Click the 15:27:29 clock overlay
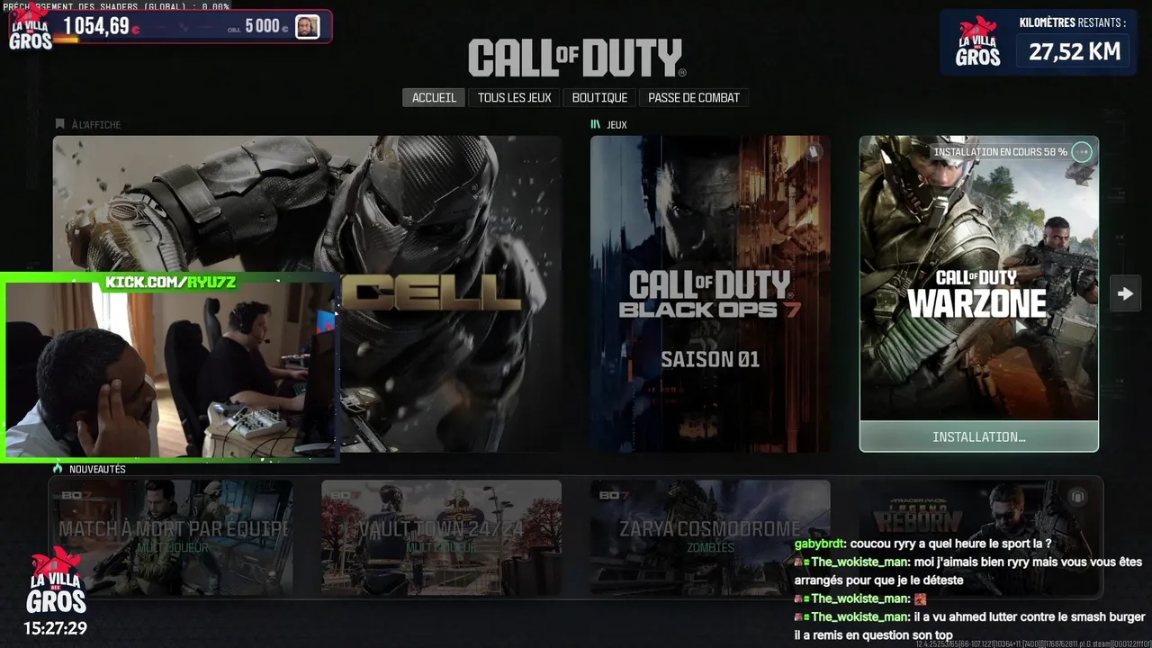This screenshot has width=1152, height=648. pyautogui.click(x=56, y=627)
